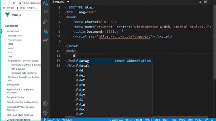This screenshot has height=121, width=216.
Task: Open editor More Actions ellipsis
Action: tap(211, 2)
